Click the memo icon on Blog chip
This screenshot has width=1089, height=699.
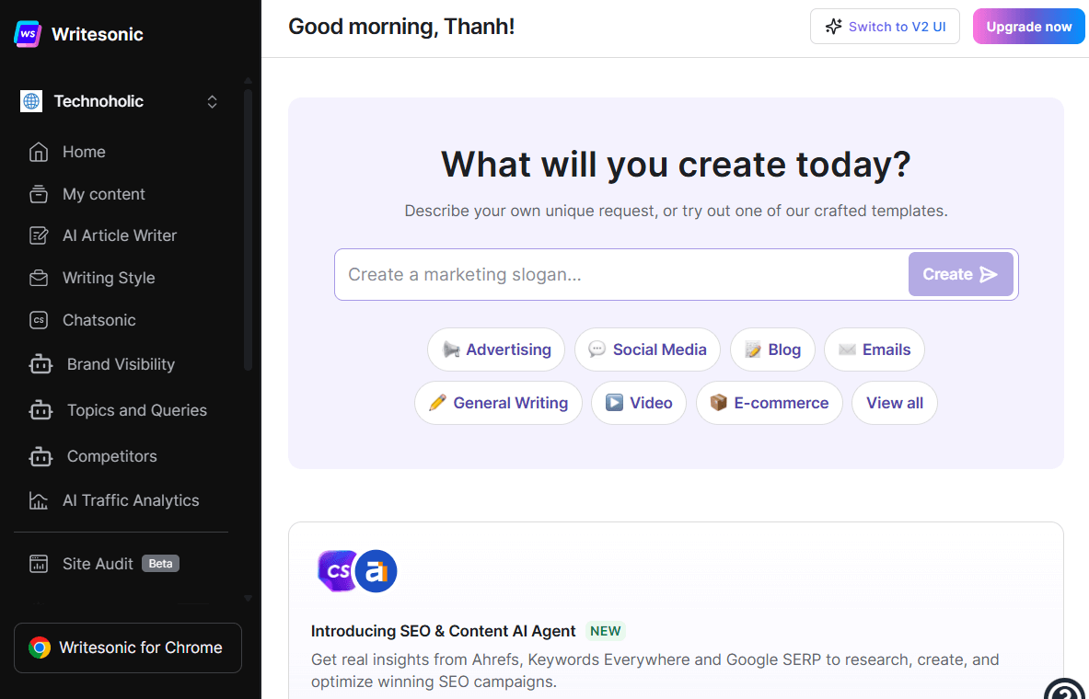tap(753, 349)
